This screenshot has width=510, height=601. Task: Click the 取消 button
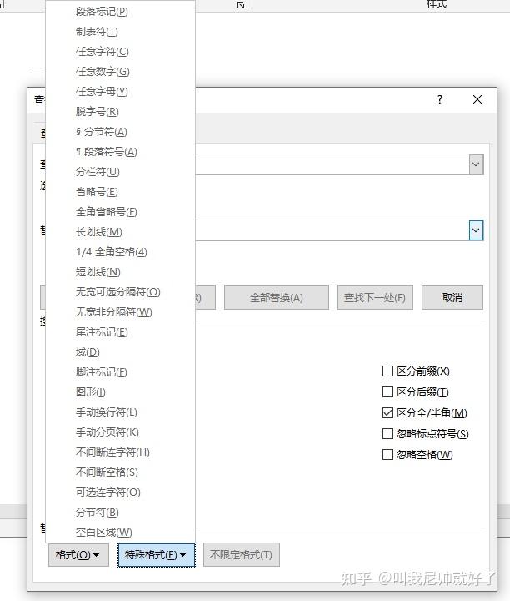click(x=452, y=297)
